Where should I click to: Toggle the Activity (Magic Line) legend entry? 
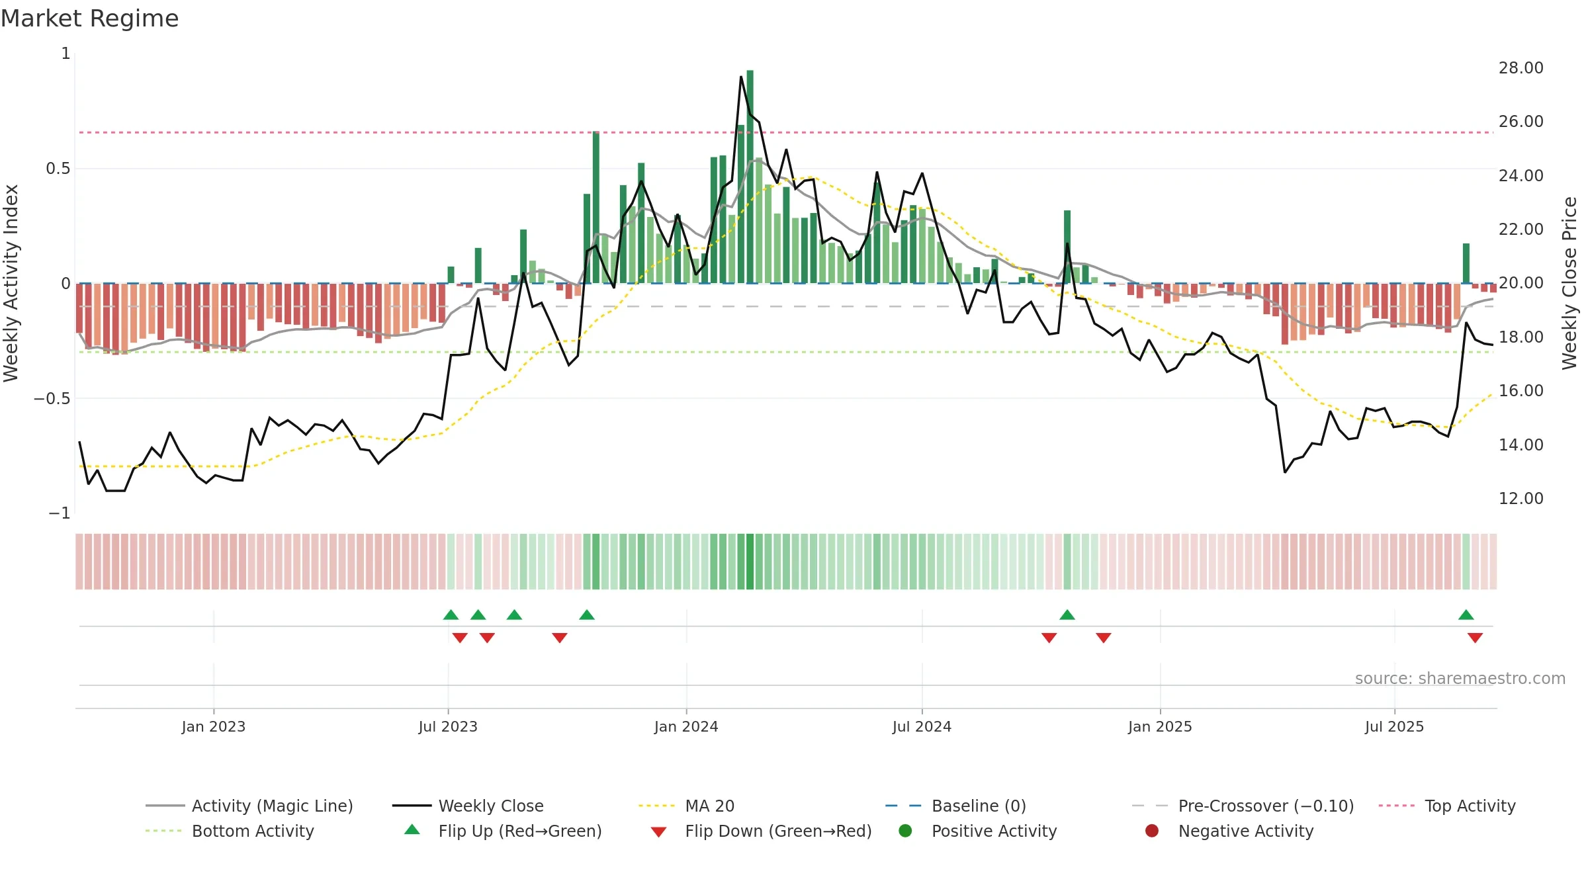coord(249,806)
